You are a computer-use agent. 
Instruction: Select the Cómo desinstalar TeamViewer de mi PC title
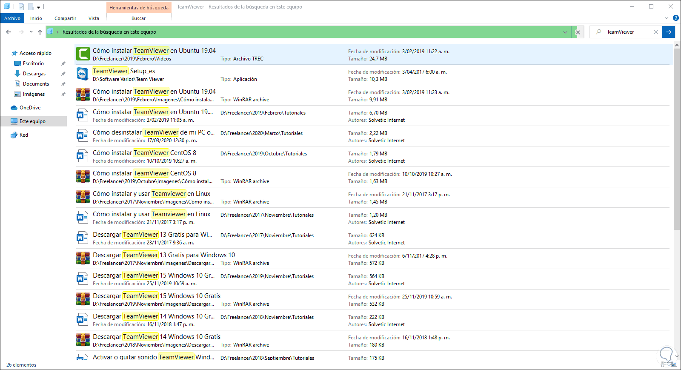click(x=154, y=132)
